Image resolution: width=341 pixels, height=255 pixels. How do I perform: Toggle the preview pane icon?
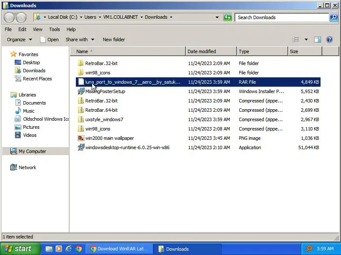pos(317,40)
